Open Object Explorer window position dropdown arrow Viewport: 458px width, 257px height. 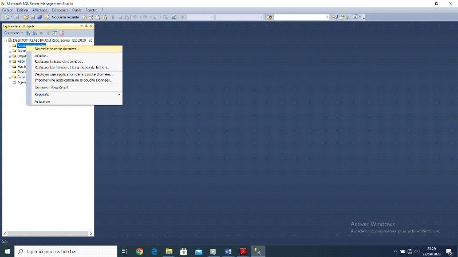pos(82,26)
